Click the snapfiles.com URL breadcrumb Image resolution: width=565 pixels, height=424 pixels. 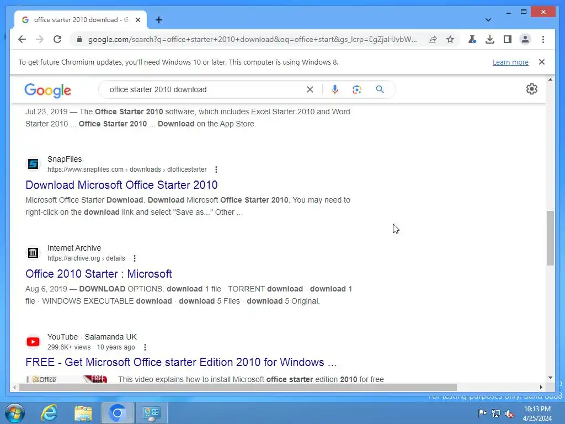(127, 169)
